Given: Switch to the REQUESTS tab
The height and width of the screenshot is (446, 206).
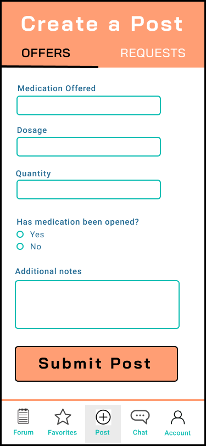Looking at the screenshot, I should point(153,53).
